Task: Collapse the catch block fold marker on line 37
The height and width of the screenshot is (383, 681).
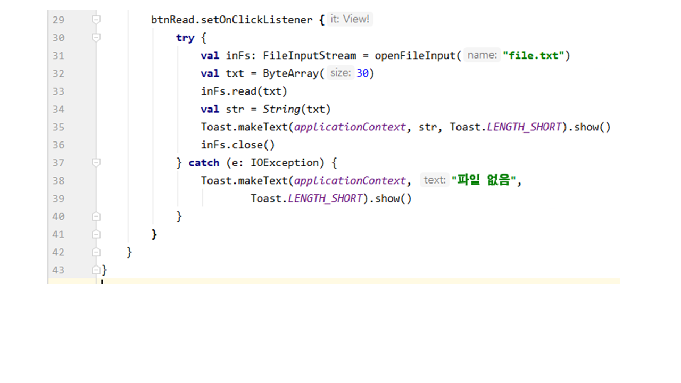Action: coord(96,162)
